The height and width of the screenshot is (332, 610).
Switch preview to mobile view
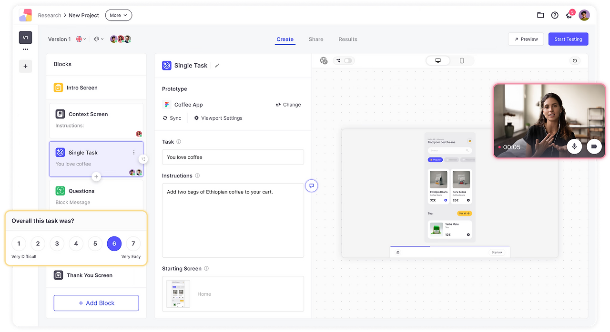tap(462, 60)
